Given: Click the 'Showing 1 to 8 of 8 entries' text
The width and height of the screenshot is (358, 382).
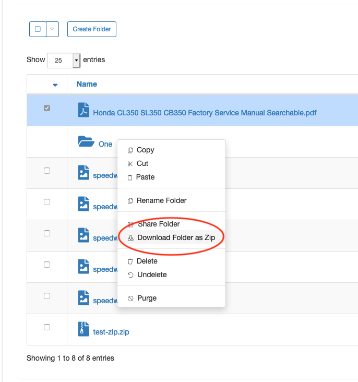Looking at the screenshot, I should point(70,358).
